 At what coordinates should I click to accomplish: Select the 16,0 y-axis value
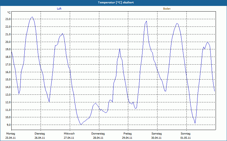point(8,72)
